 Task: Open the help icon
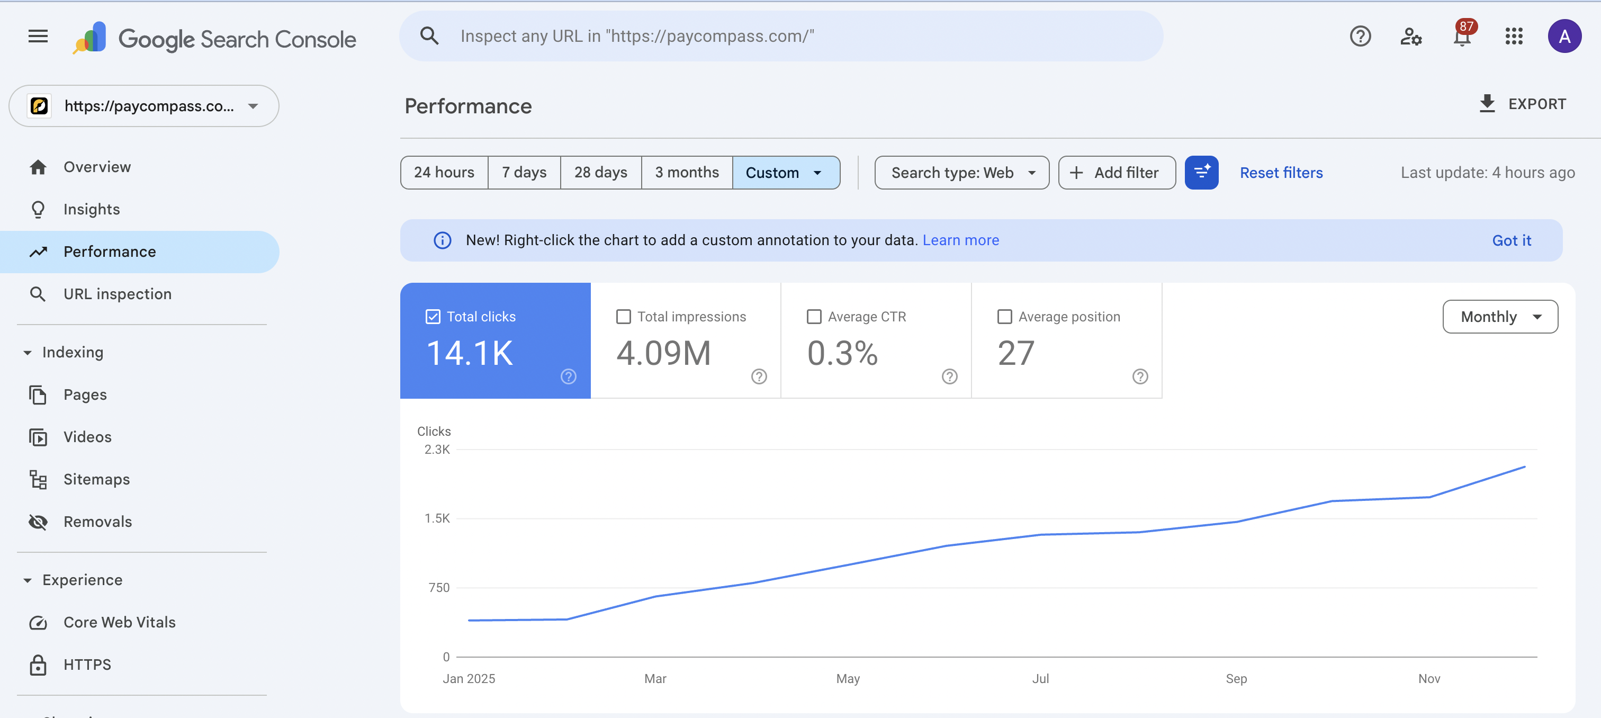(1361, 36)
